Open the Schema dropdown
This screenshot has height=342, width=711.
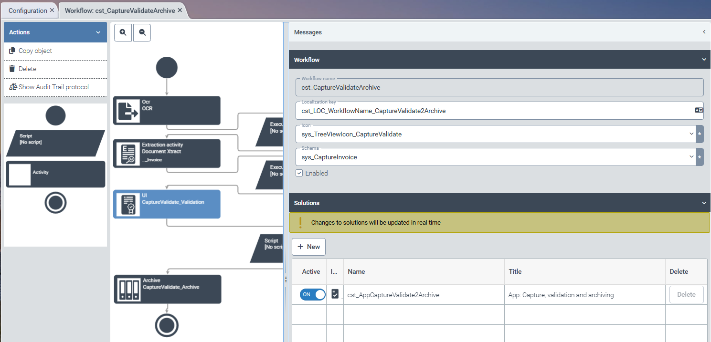(x=691, y=157)
